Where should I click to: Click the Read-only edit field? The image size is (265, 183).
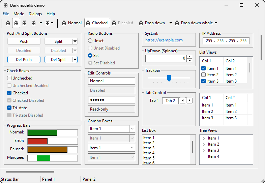(112, 109)
